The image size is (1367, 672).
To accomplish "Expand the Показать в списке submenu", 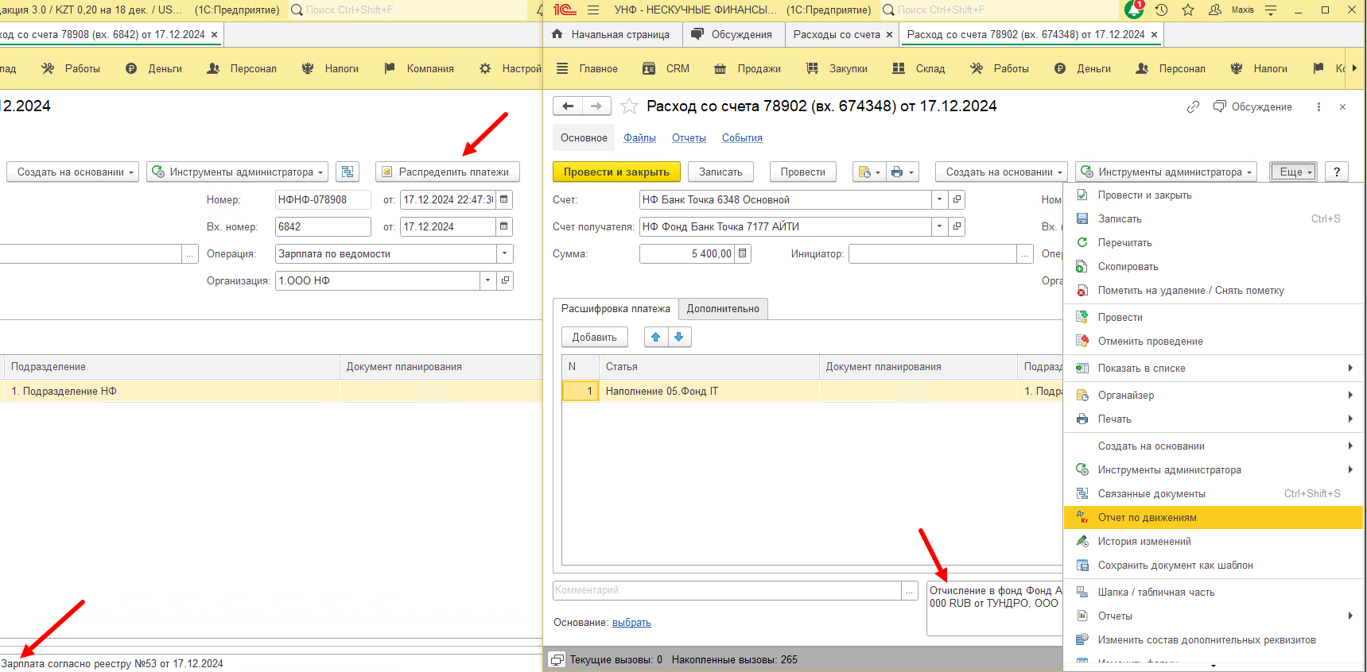I will pyautogui.click(x=1214, y=368).
